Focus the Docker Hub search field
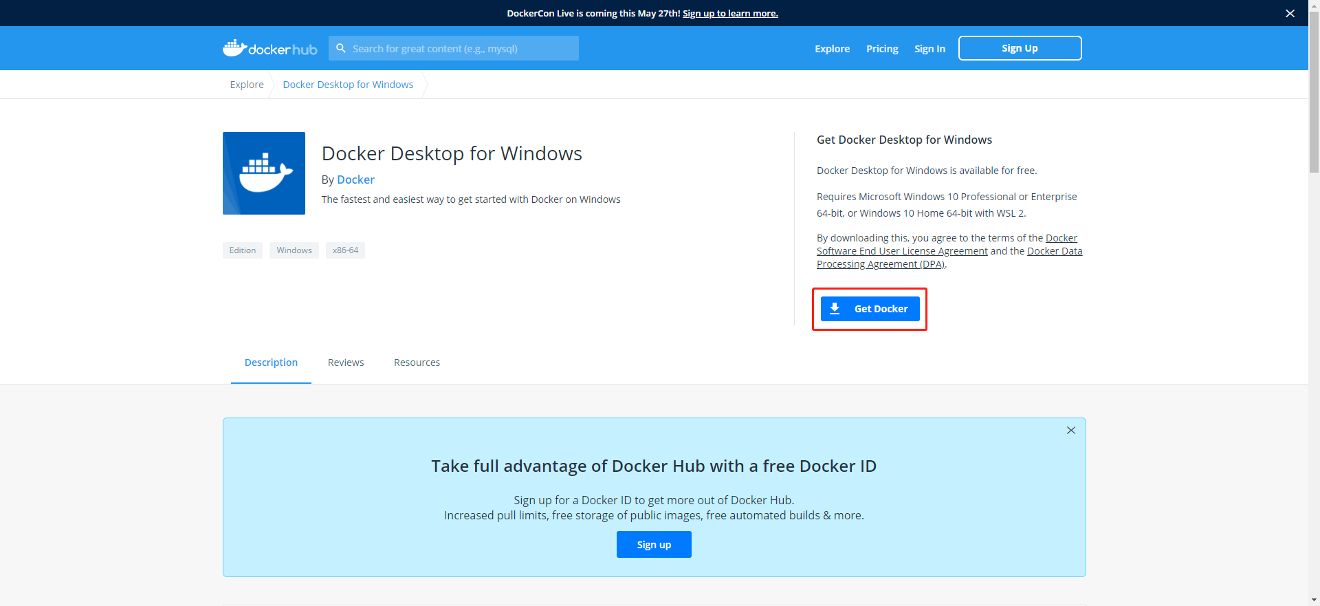The height and width of the screenshot is (606, 1320). click(454, 48)
